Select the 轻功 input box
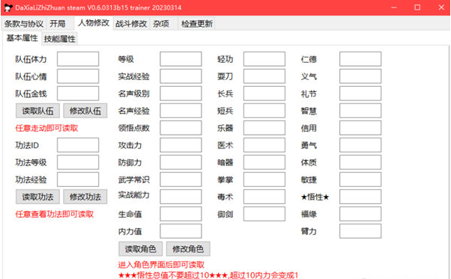The width and height of the screenshot is (451, 279). (x=264, y=59)
